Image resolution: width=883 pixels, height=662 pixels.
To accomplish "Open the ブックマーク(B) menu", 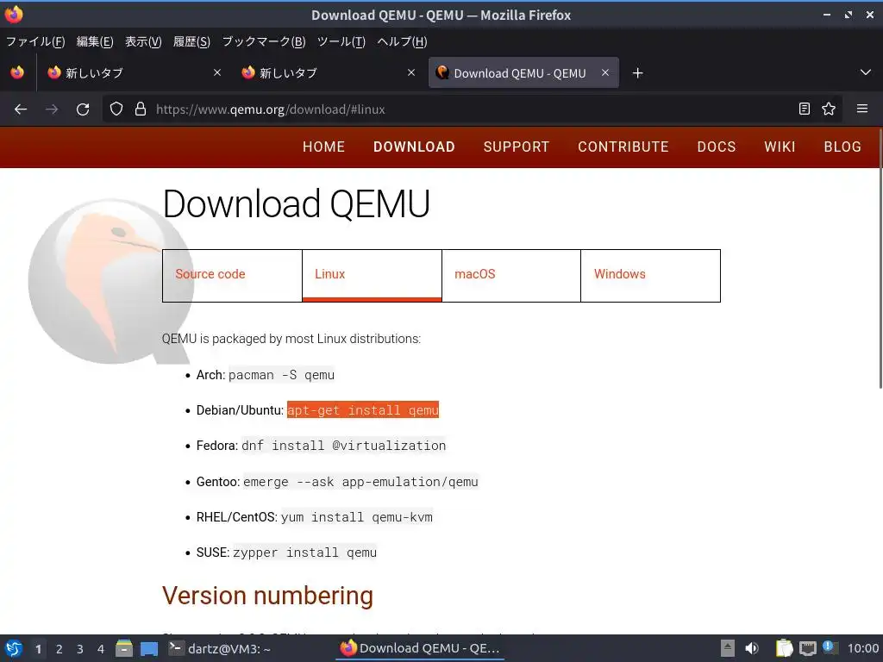I will click(x=264, y=41).
